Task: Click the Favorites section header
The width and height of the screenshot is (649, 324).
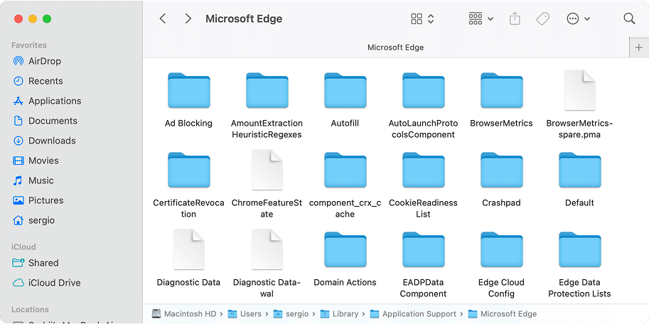Action: (29, 45)
